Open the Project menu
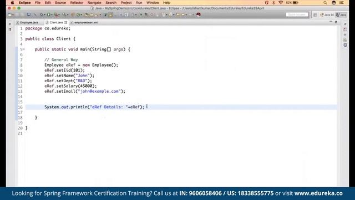 pos(126,3)
